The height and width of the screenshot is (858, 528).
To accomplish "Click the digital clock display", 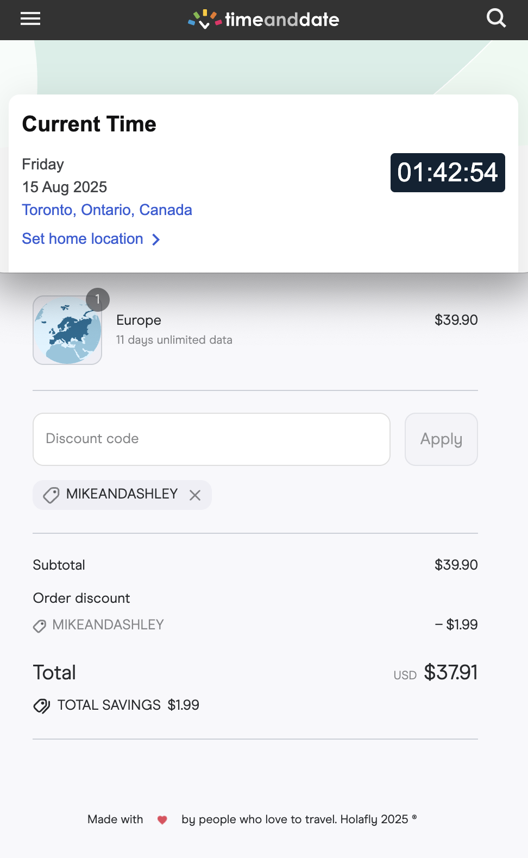I will click(x=448, y=173).
